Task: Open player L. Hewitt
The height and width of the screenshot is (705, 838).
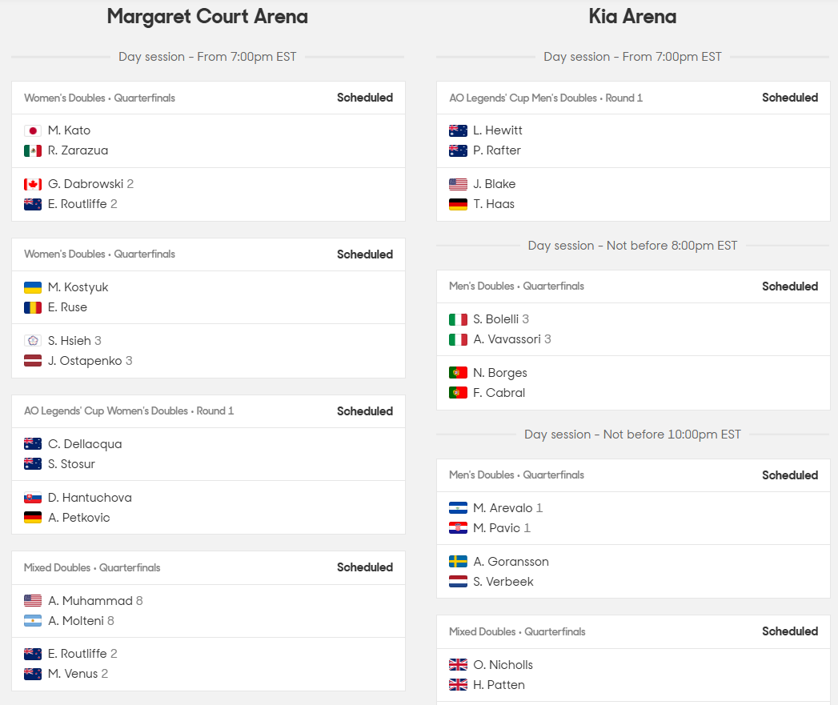Action: point(498,130)
